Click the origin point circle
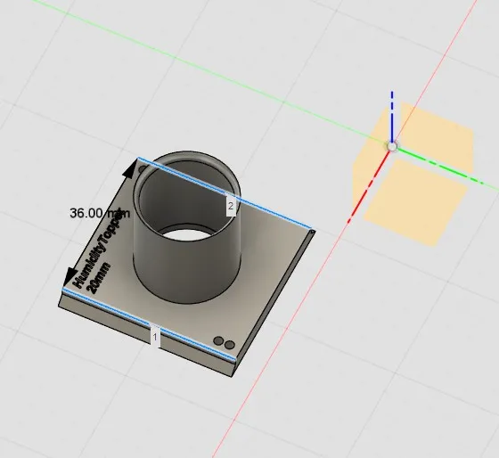Screen dimensions: 499x458 (392, 147)
